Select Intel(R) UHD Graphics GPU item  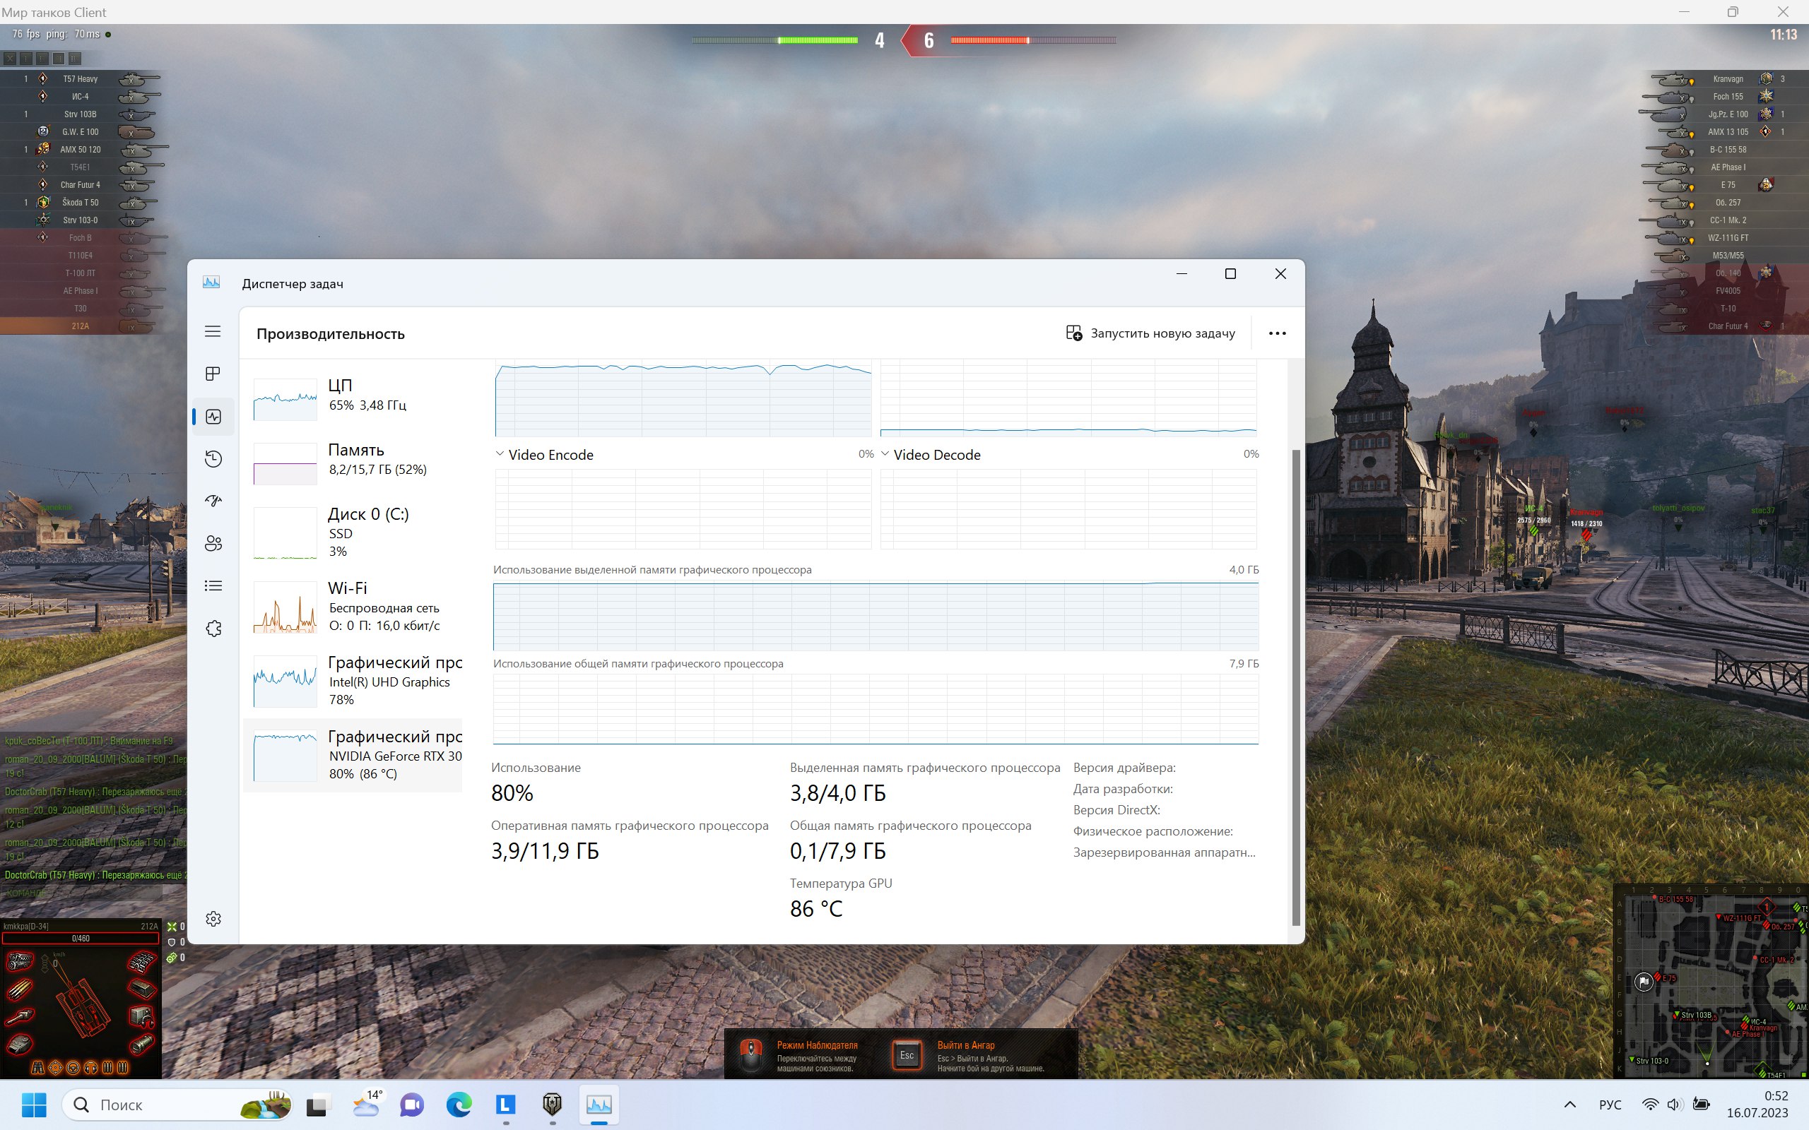coord(353,680)
